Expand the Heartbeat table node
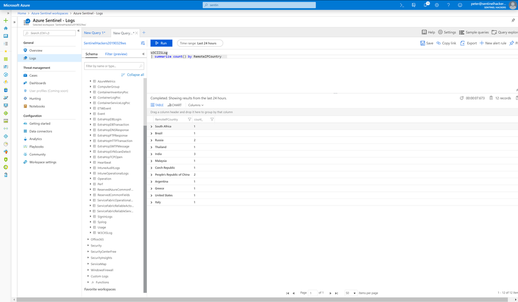The image size is (518, 302). pos(90,163)
